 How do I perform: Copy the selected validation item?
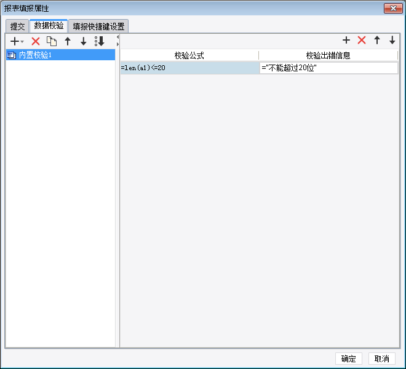tap(52, 41)
